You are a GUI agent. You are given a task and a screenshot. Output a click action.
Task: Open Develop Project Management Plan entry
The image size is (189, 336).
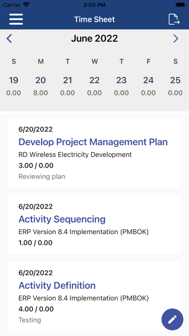[94, 153]
